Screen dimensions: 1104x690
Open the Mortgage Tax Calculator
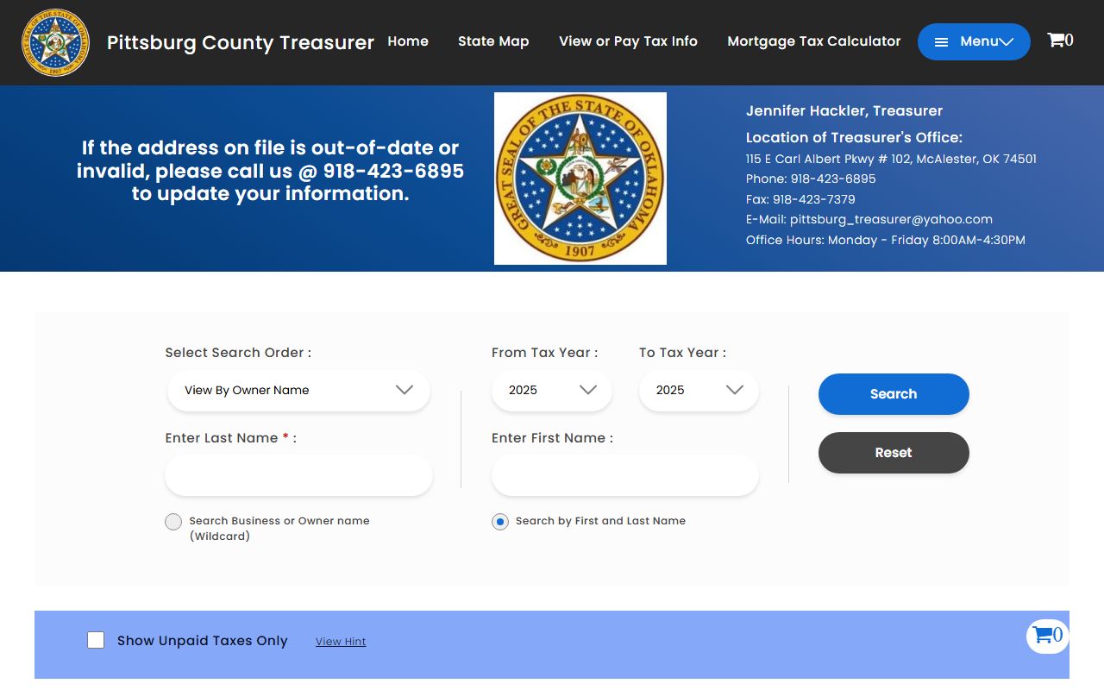pos(814,41)
